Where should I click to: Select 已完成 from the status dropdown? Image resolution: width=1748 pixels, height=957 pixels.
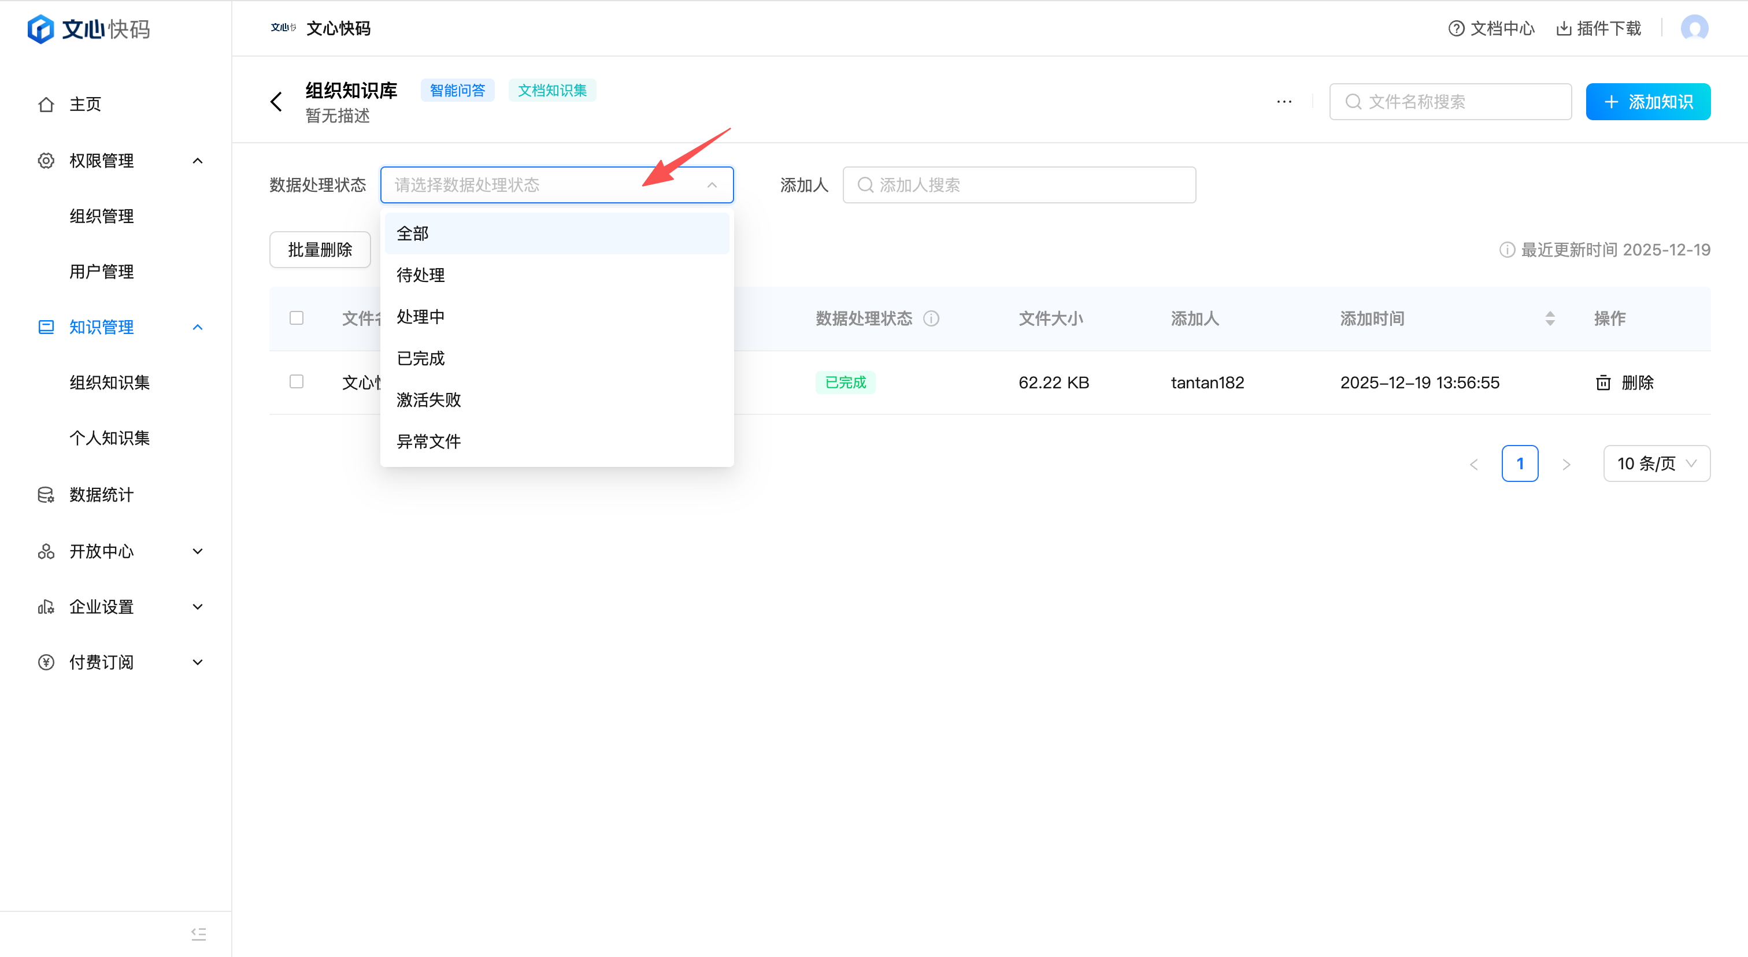point(421,358)
